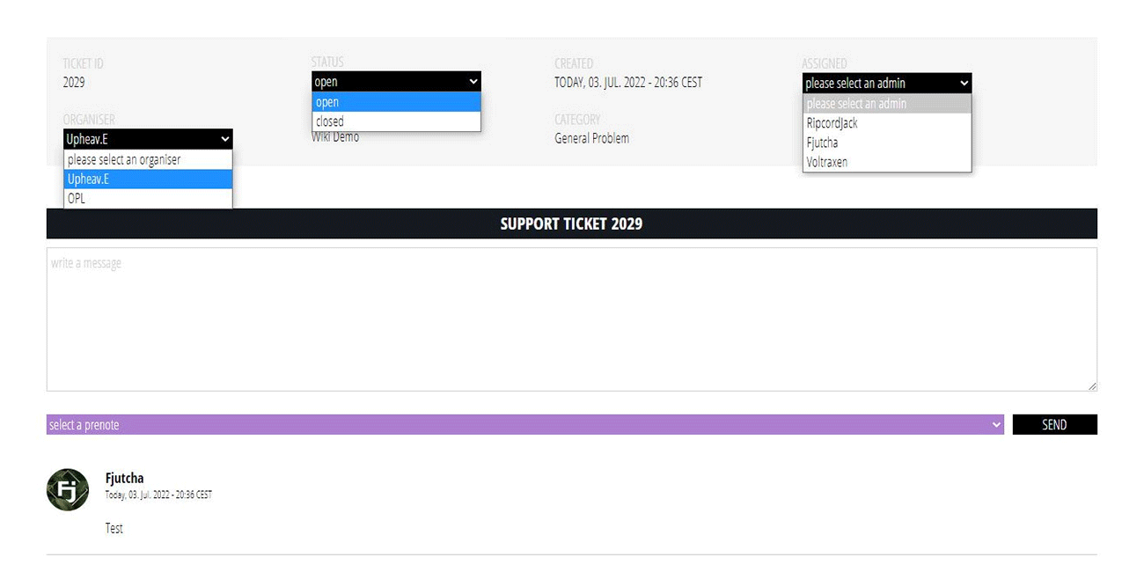
Task: Click the ticket ID "2029" value
Action: [x=74, y=82]
